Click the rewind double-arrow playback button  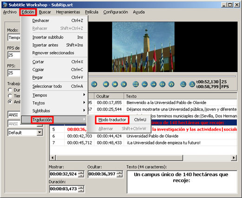click(x=106, y=84)
